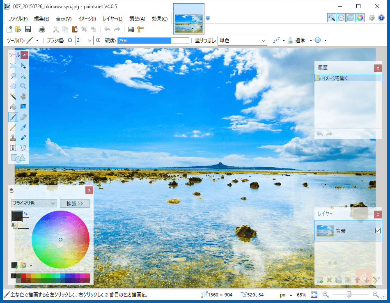Save the image with the floppy icon
390x303 pixels.
(28, 29)
